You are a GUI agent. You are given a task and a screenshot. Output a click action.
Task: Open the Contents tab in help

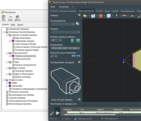click(x=5, y=24)
